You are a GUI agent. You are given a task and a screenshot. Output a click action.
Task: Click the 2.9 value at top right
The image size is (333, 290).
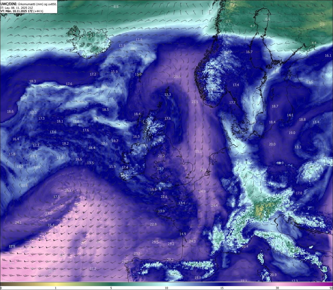tap(322, 24)
